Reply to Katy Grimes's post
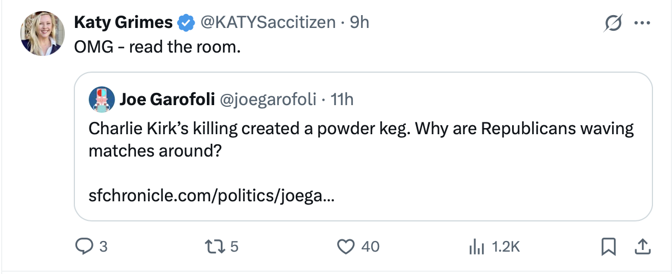Image resolution: width=672 pixels, height=274 pixels. click(x=84, y=246)
